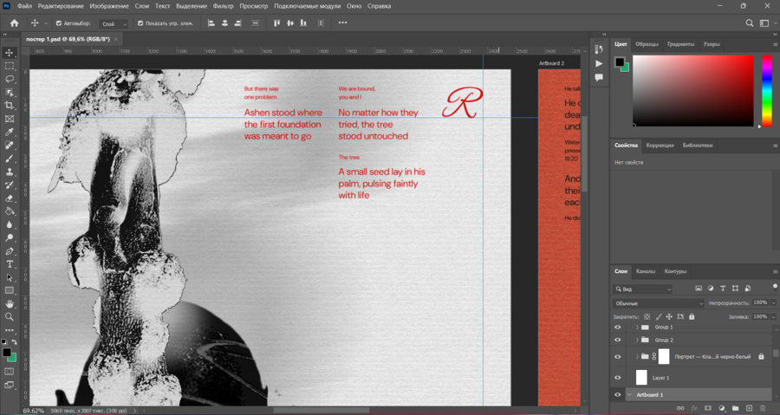Select the Move tool in toolbox
This screenshot has height=415, width=780.
tap(10, 53)
